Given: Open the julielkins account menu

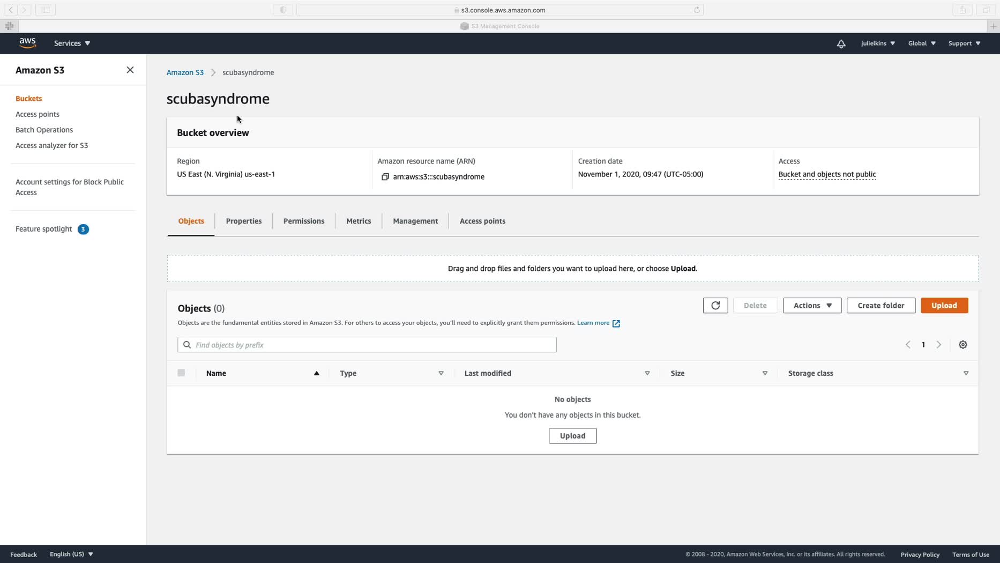Looking at the screenshot, I should pyautogui.click(x=878, y=43).
